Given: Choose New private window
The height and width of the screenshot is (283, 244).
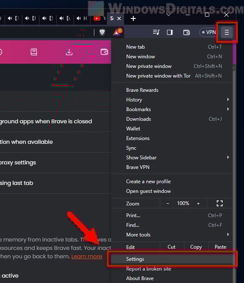Looking at the screenshot, I should [172, 66].
